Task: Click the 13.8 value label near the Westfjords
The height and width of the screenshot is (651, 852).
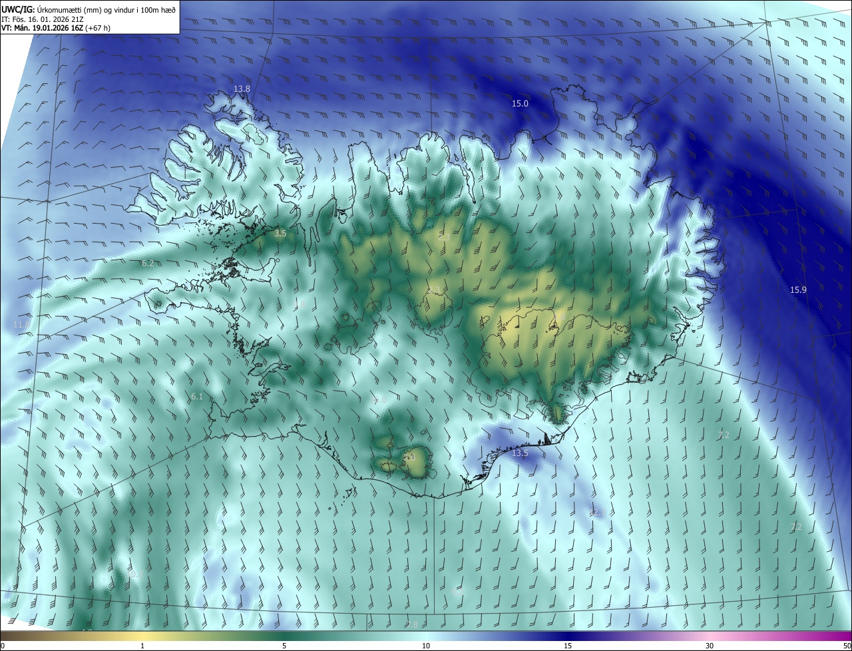Action: [242, 89]
